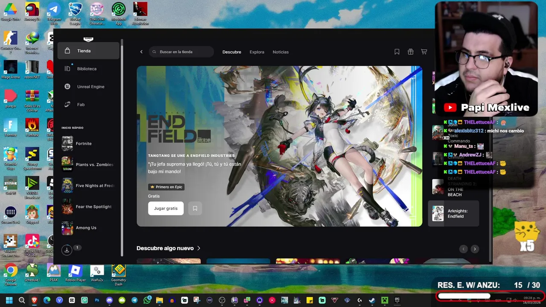This screenshot has width=546, height=307.
Task: Open NVIDIA Broadcast desktop shortcut
Action: tap(32, 188)
